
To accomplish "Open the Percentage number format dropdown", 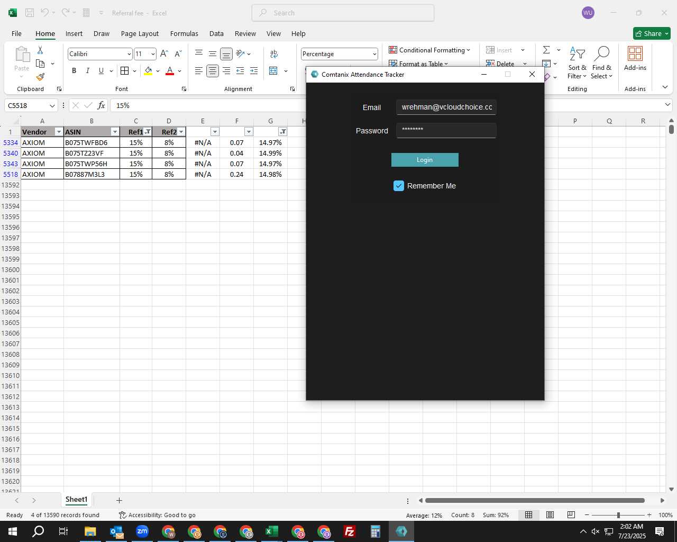I will click(374, 54).
